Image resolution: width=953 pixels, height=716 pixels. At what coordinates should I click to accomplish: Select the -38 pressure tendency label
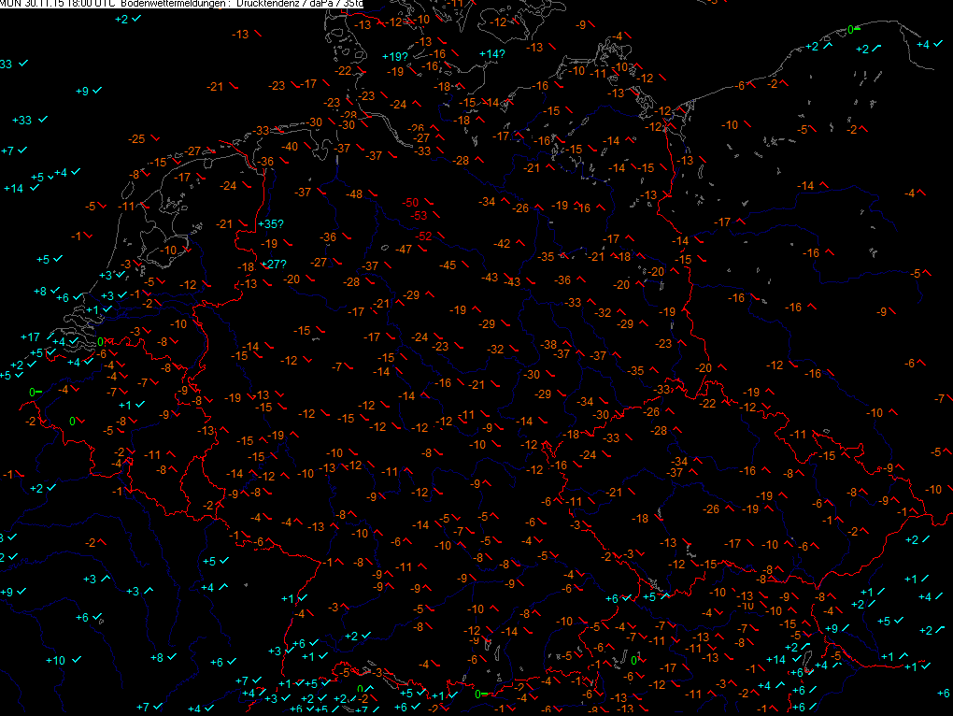pos(549,344)
